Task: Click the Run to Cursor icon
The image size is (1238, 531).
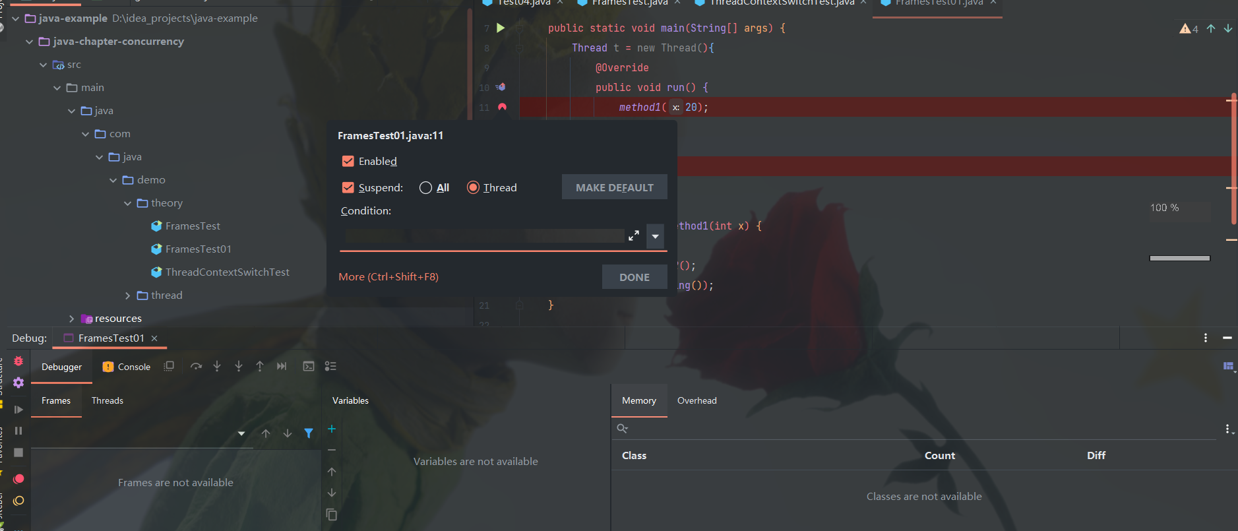Action: tap(282, 366)
